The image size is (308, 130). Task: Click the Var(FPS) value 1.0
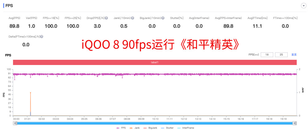31,26
